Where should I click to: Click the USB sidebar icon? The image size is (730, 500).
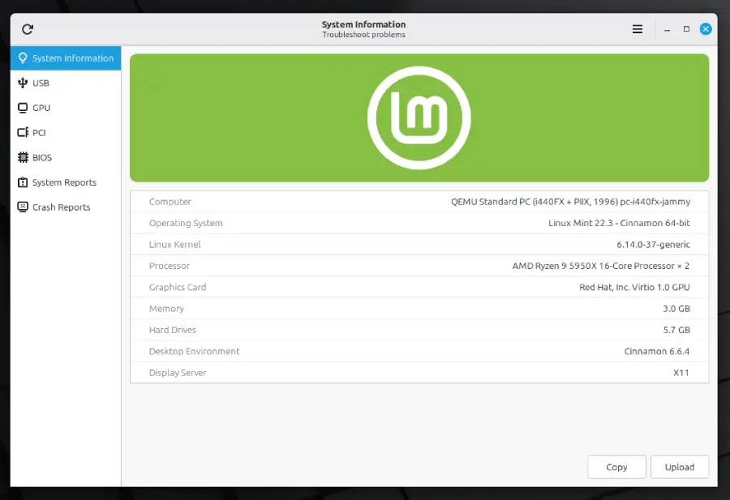click(x=23, y=83)
